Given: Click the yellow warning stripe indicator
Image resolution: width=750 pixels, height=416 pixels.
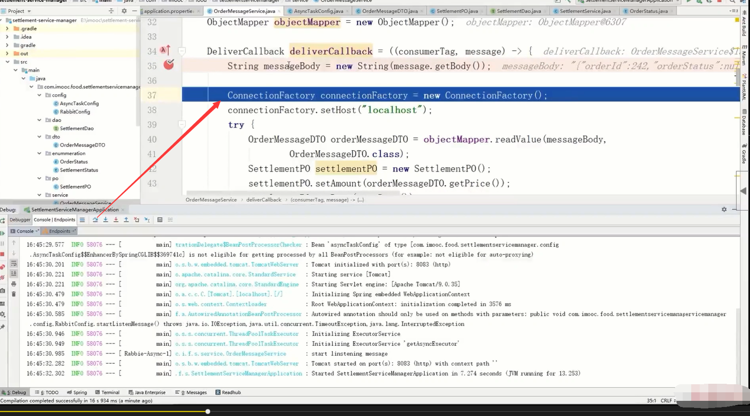Looking at the screenshot, I should (x=737, y=20).
